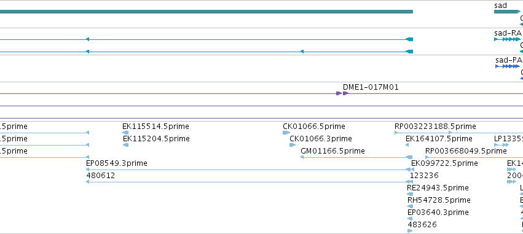Click the EP03640.3prime EST block

click(x=411, y=219)
